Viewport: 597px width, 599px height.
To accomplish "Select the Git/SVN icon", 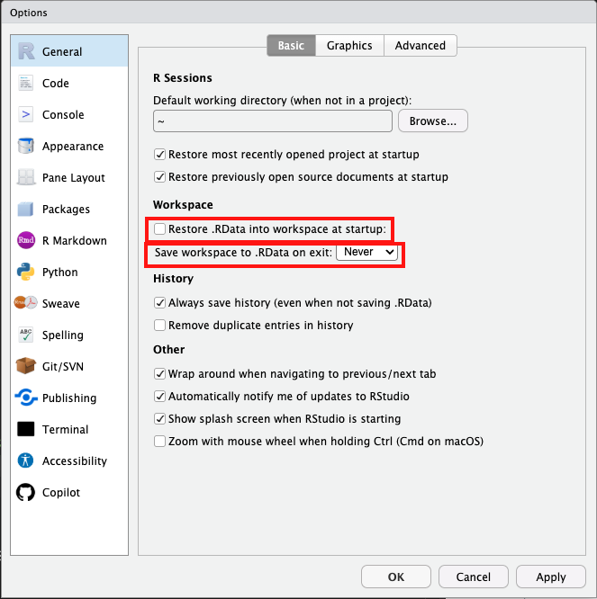I will click(x=26, y=367).
